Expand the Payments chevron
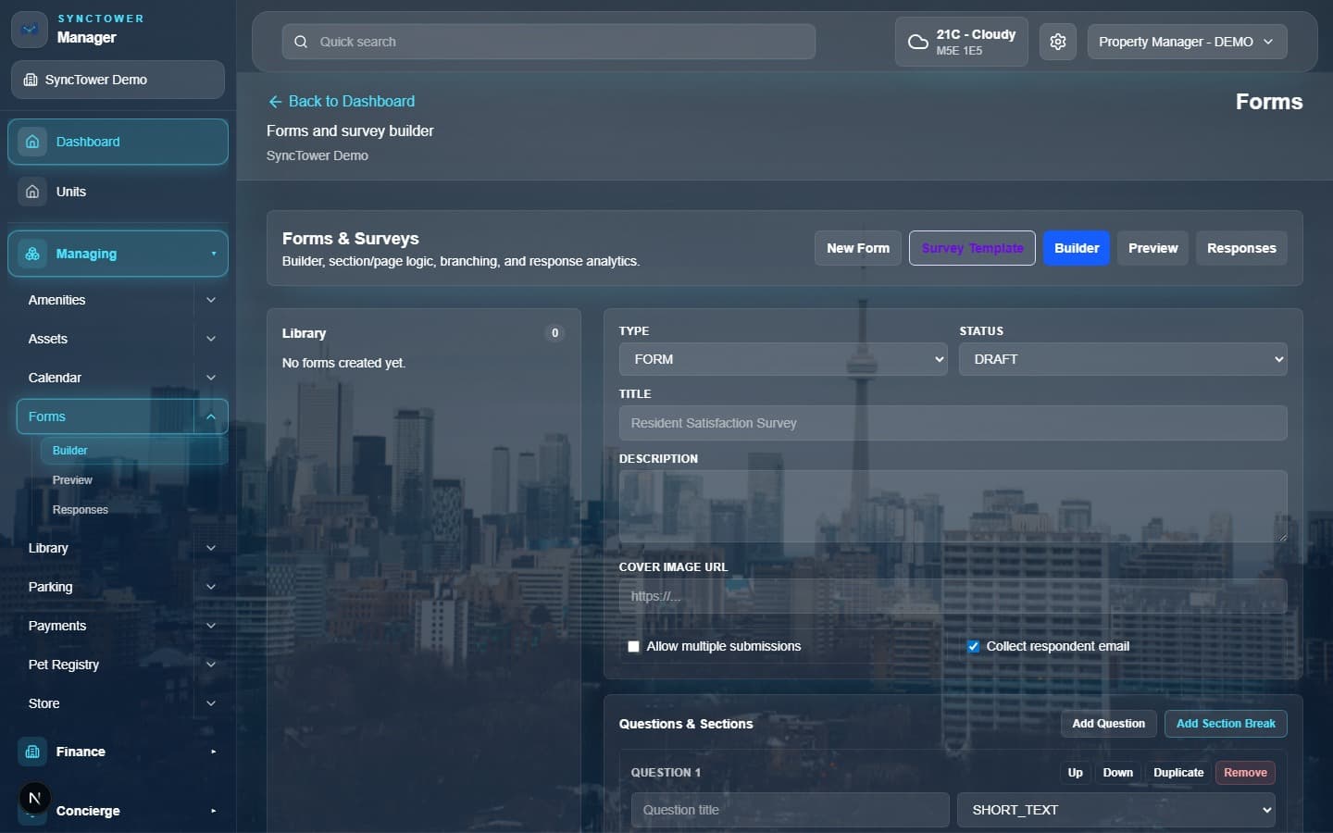1333x833 pixels. click(211, 626)
